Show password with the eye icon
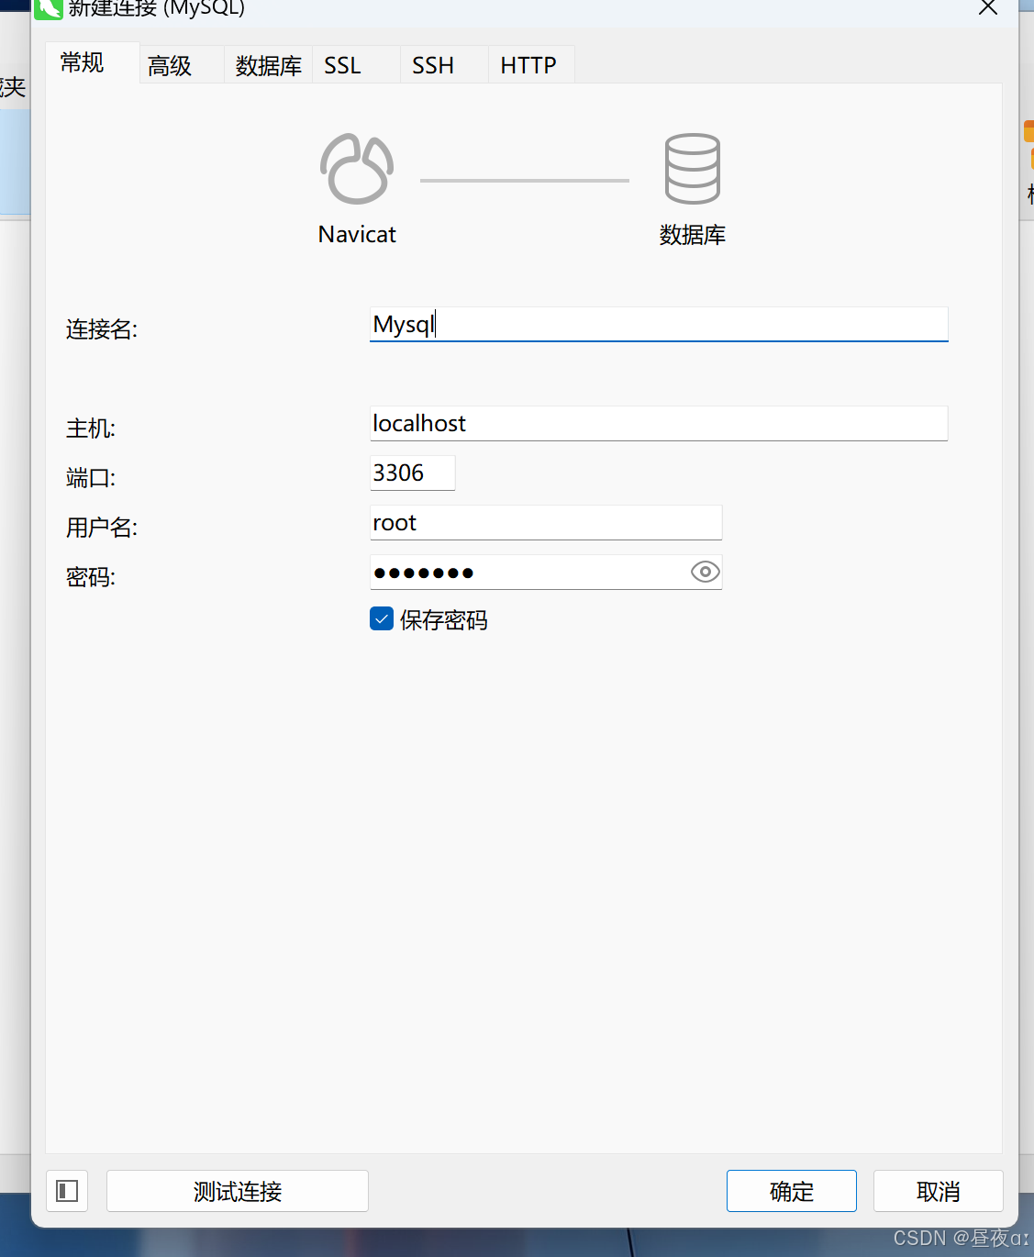 pyautogui.click(x=705, y=572)
